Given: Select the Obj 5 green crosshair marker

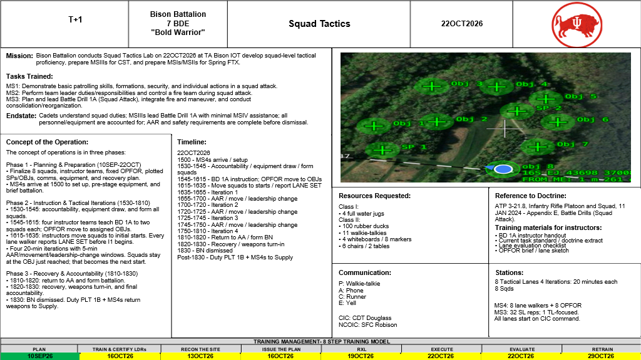Looking at the screenshot, I should point(546,99).
